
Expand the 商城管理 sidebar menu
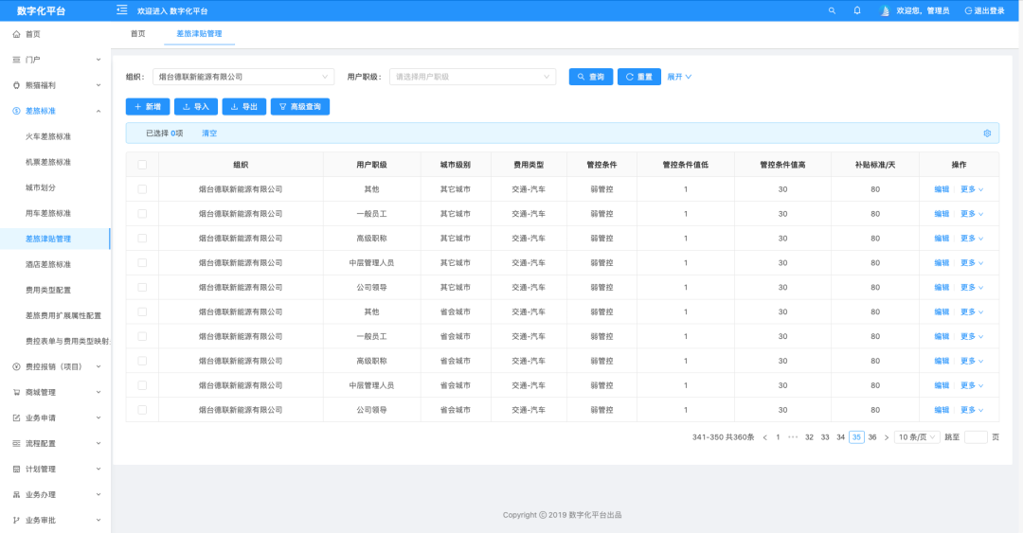click(99, 392)
